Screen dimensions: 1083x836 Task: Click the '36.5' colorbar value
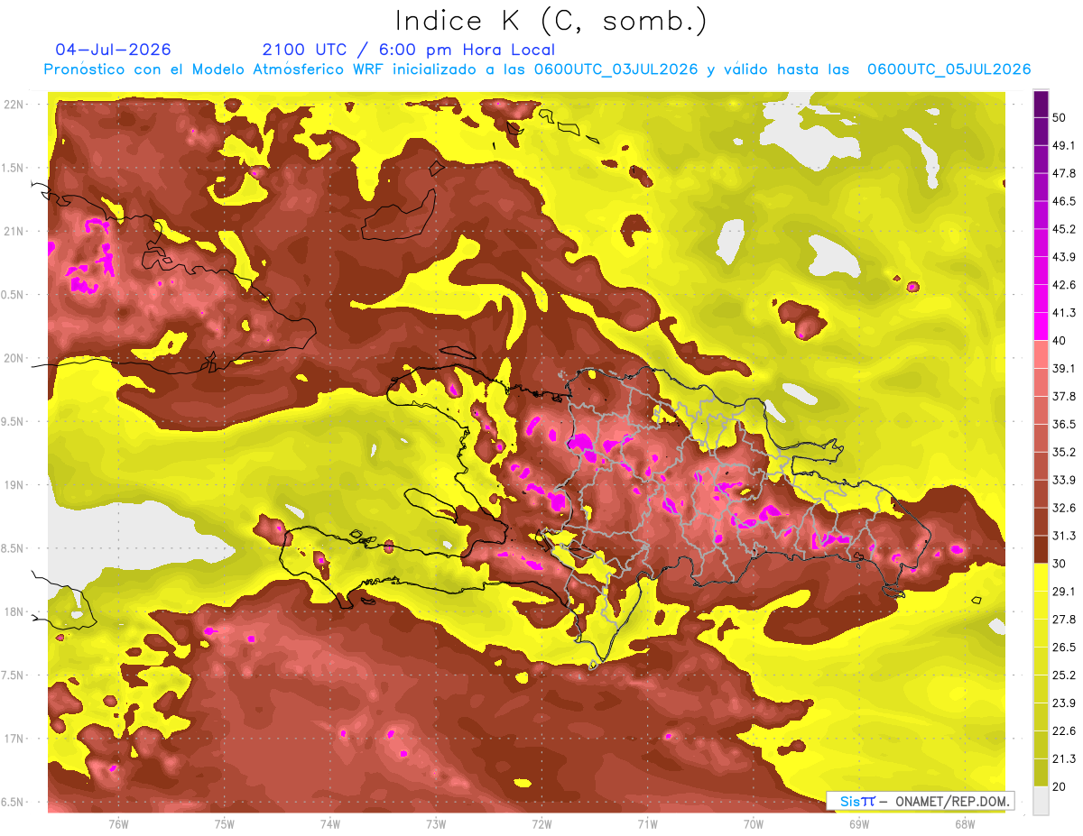(x=1064, y=424)
